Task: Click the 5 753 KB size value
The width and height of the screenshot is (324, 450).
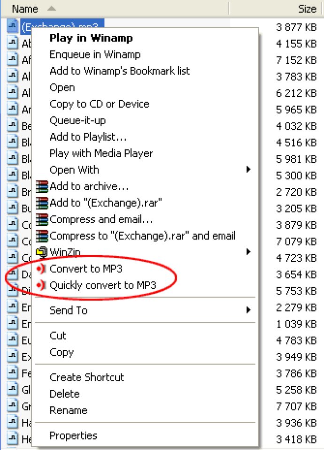Action: pyautogui.click(x=296, y=291)
